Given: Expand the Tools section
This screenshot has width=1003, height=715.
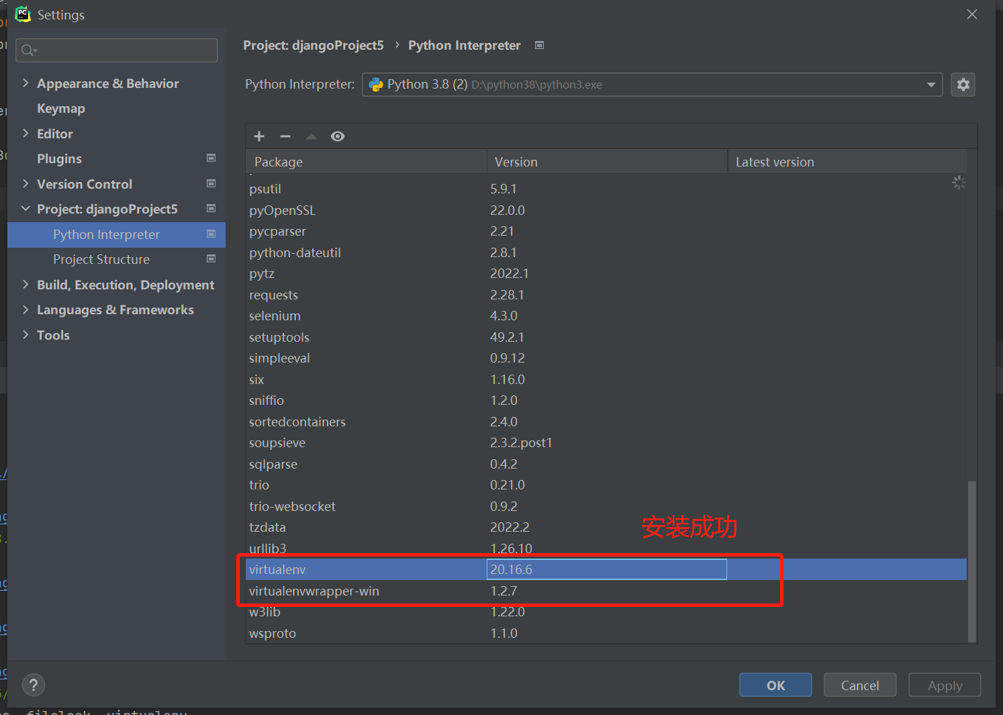Looking at the screenshot, I should 26,335.
